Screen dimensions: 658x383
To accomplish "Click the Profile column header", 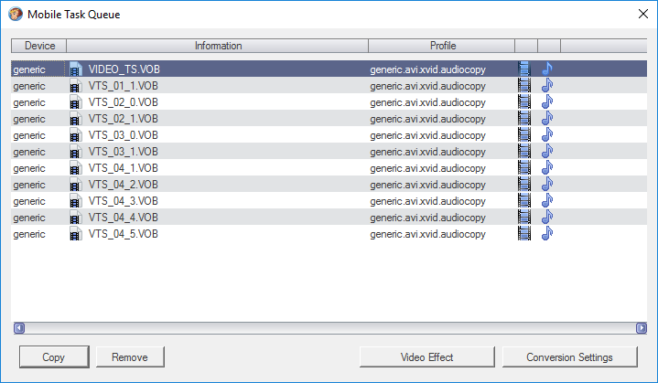I will coord(442,46).
